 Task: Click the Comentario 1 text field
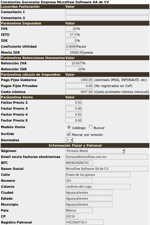tap(107, 12)
